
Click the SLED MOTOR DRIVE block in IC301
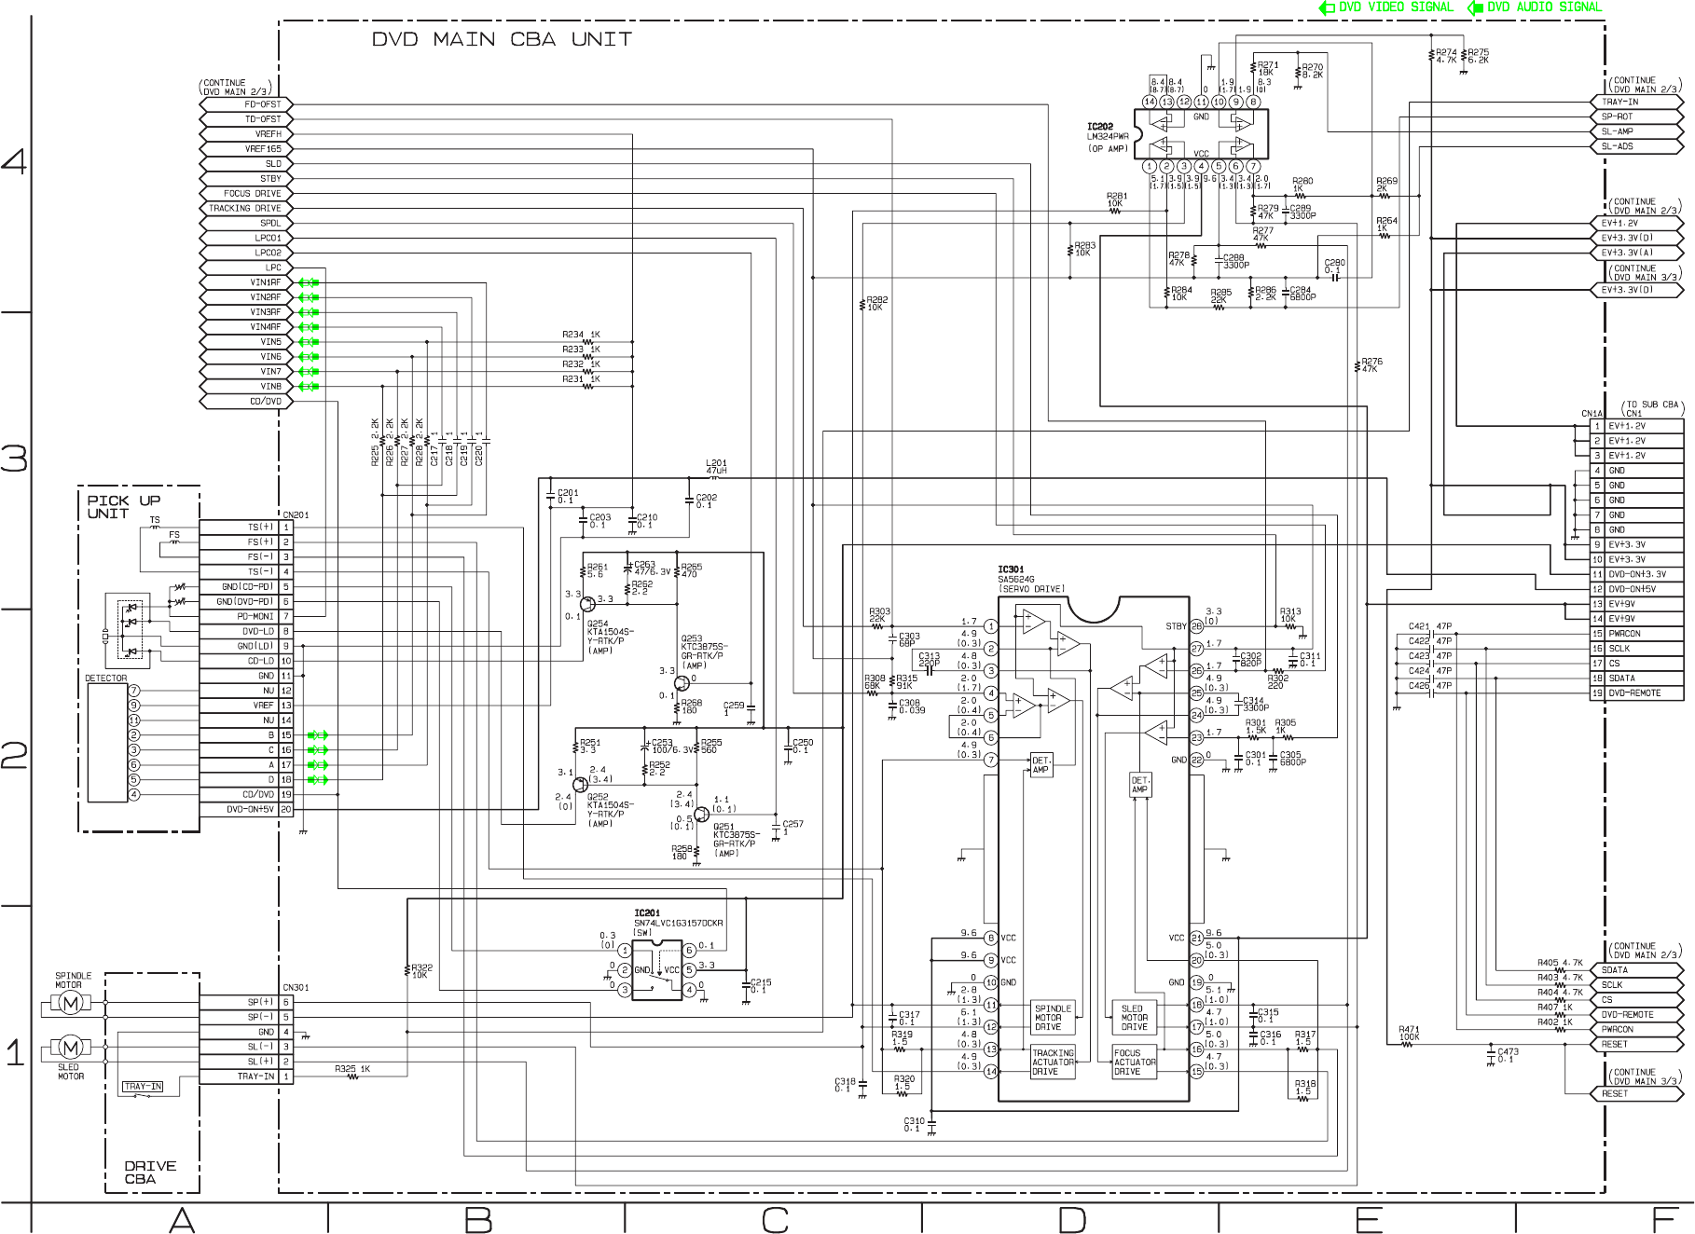coord(1134,1017)
